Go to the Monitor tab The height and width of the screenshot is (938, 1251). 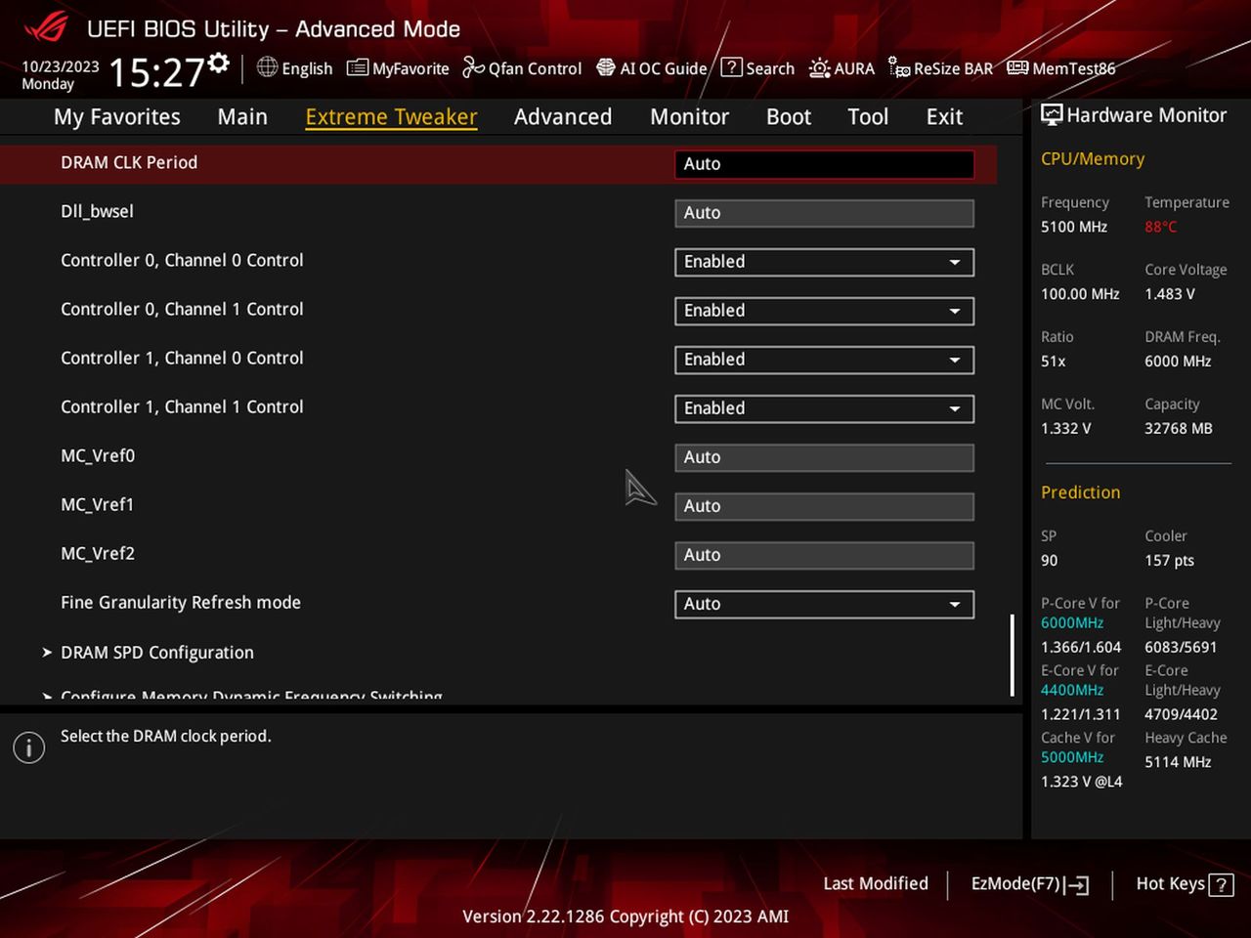tap(690, 117)
